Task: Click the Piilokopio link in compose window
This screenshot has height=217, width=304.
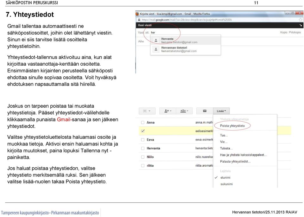Action: tap(295, 32)
